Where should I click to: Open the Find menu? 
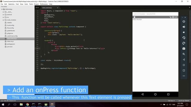(x=17, y=4)
